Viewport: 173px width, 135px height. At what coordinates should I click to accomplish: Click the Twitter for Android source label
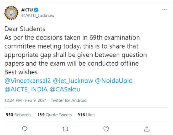point(68,100)
